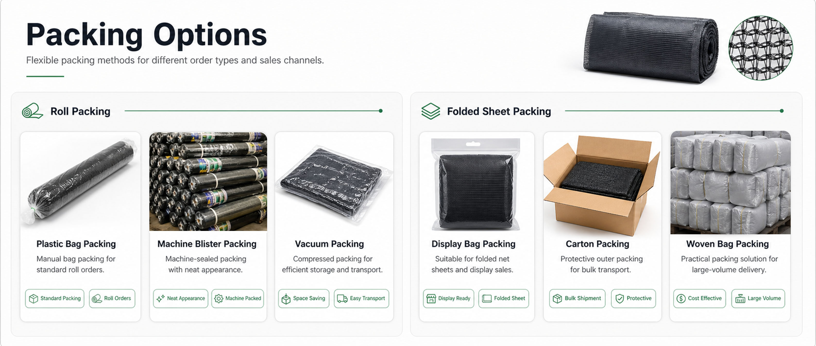Click the Vacuum Packing card title
This screenshot has width=816, height=346.
click(x=329, y=244)
